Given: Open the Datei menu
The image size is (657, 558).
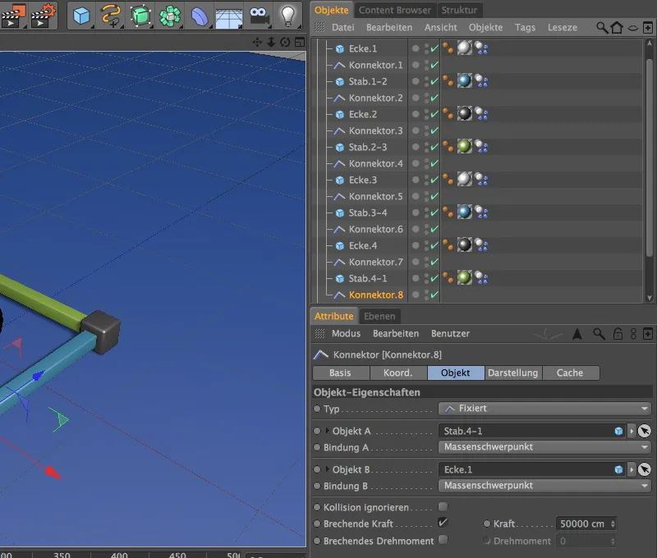Looking at the screenshot, I should tap(342, 28).
